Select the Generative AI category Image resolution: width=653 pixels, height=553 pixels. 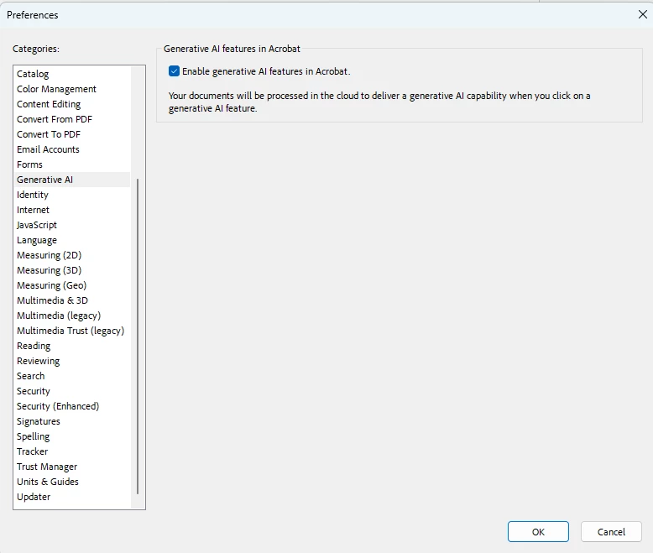coord(72,180)
